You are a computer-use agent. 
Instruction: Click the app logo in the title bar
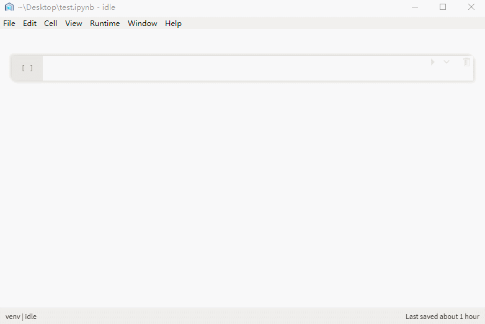[9, 7]
